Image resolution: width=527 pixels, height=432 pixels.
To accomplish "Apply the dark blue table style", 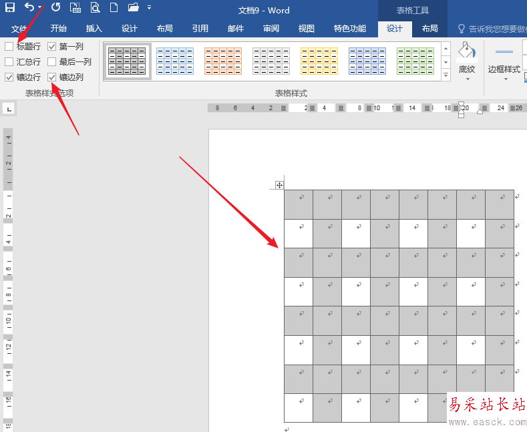I will pos(367,61).
